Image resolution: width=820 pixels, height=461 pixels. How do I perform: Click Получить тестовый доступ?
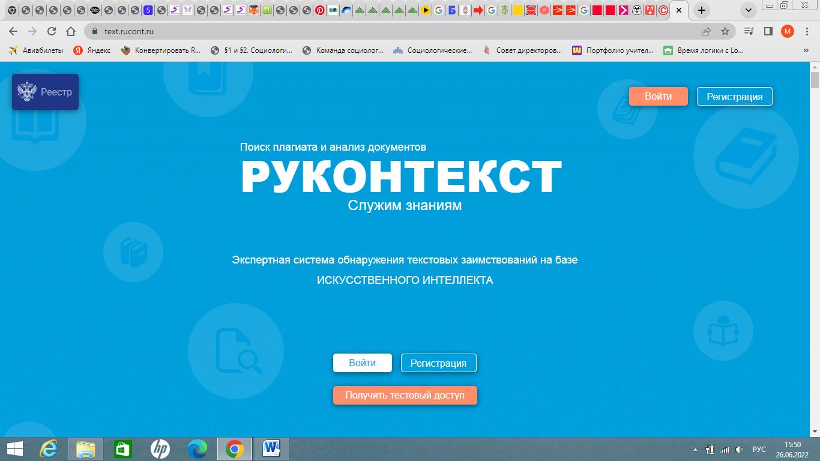point(405,395)
